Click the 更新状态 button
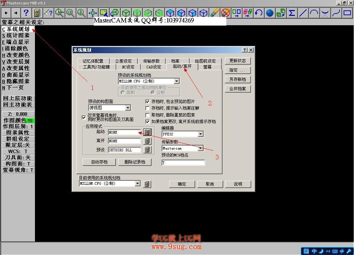354x255 pixels. coord(238,61)
